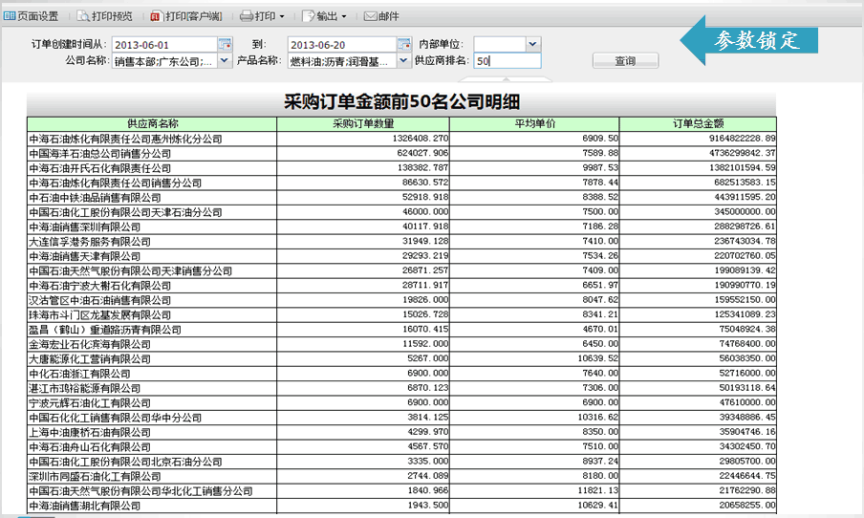Click the product name combo field
This screenshot has width=864, height=518.
[342, 60]
